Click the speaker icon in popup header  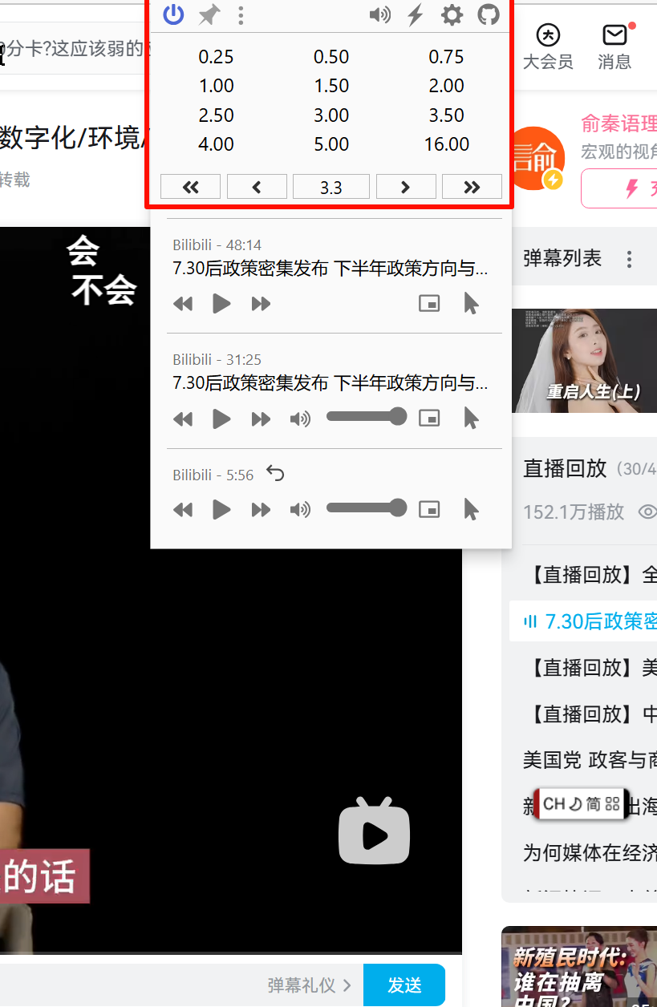(x=379, y=14)
